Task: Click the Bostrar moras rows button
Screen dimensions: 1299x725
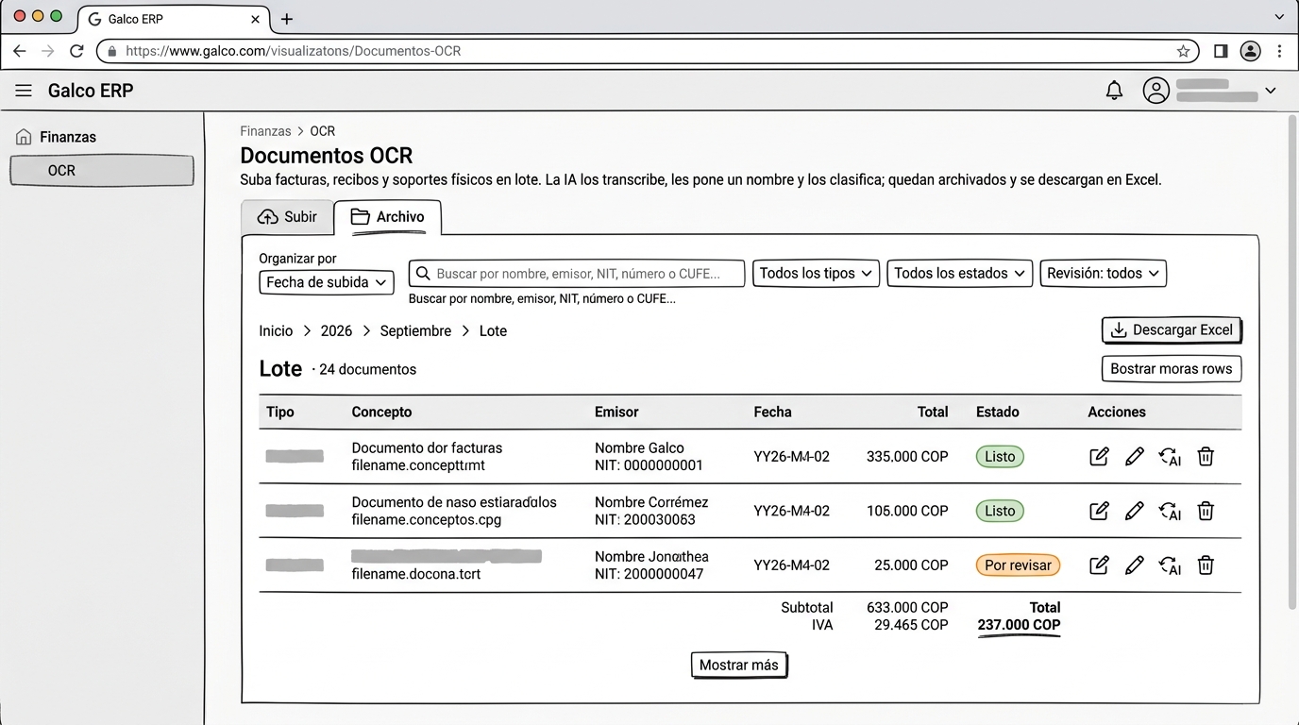Action: pos(1172,369)
